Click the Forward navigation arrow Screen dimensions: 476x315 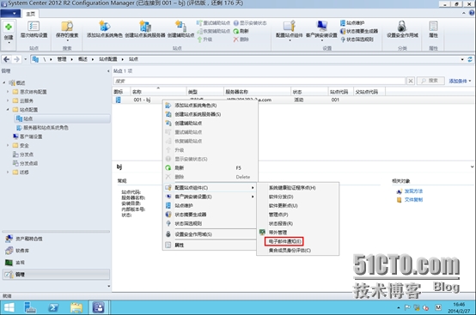click(x=16, y=59)
